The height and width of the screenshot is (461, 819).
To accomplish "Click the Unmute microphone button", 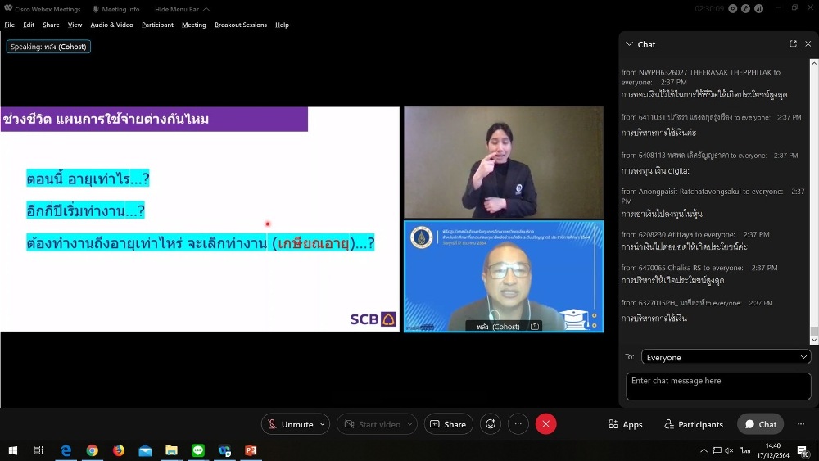I will [289, 424].
